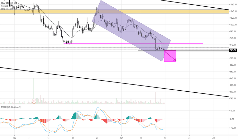Click the MACD 0.00 axis label

pos(232,119)
